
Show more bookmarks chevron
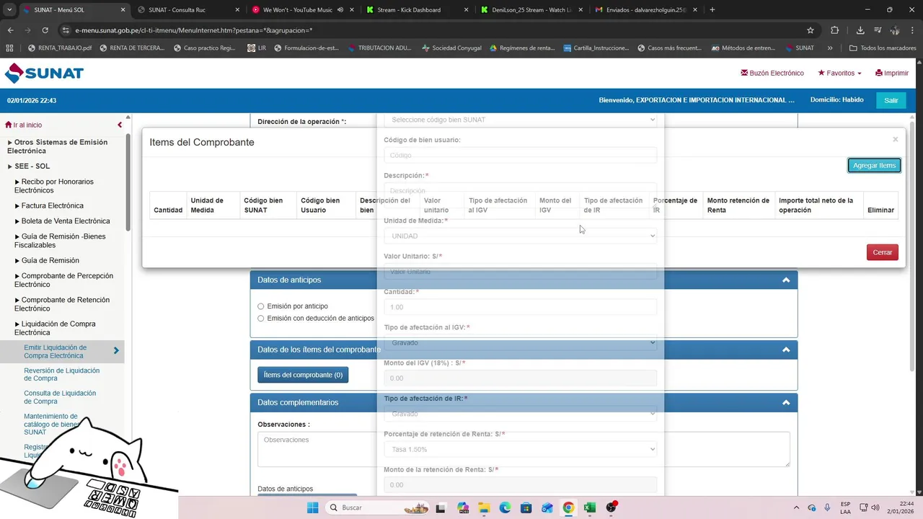click(830, 48)
